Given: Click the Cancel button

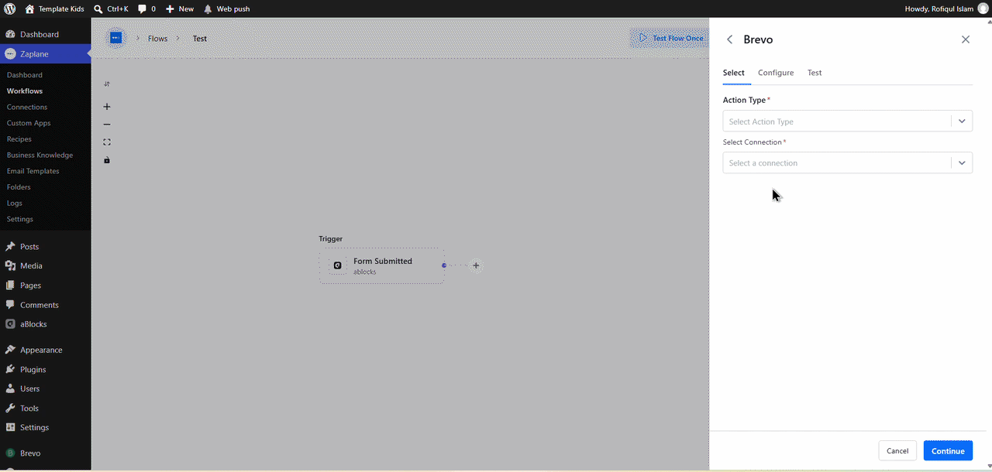Looking at the screenshot, I should click(x=897, y=450).
